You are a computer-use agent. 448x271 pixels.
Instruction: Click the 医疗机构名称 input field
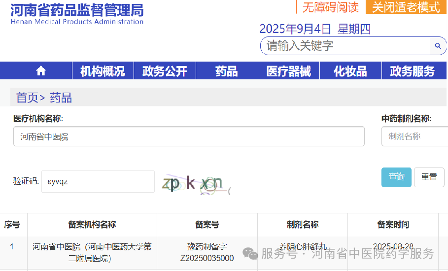(189, 136)
